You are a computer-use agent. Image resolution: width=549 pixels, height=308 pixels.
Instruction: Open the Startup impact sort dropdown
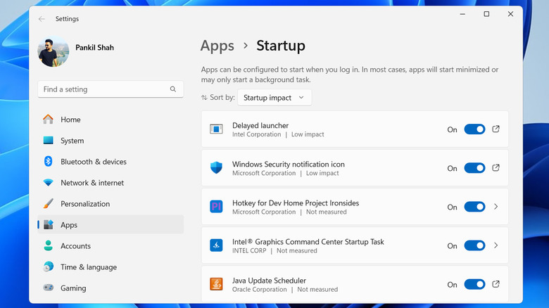click(274, 98)
